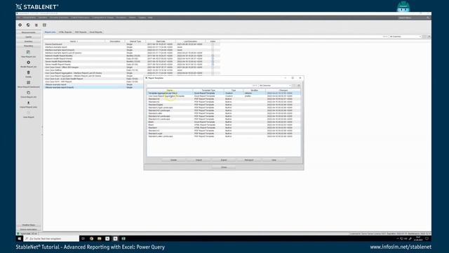
Task: Sort by Name column in Report Templates dialog
Action: pos(170,90)
